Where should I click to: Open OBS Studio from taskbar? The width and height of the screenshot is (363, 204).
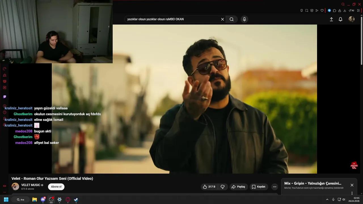point(51,199)
